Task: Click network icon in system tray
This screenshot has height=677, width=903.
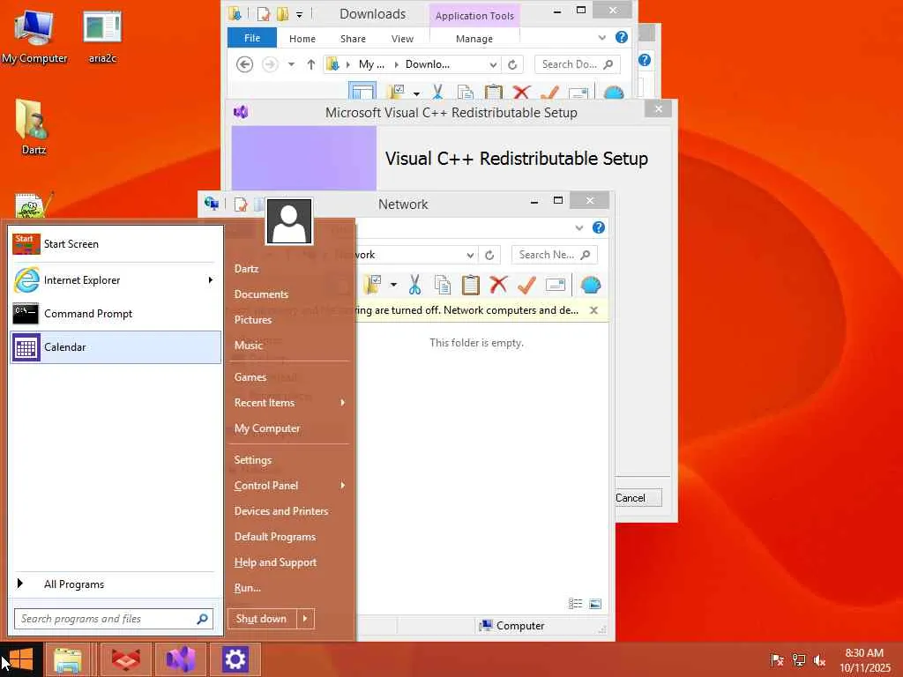Action: pos(799,660)
